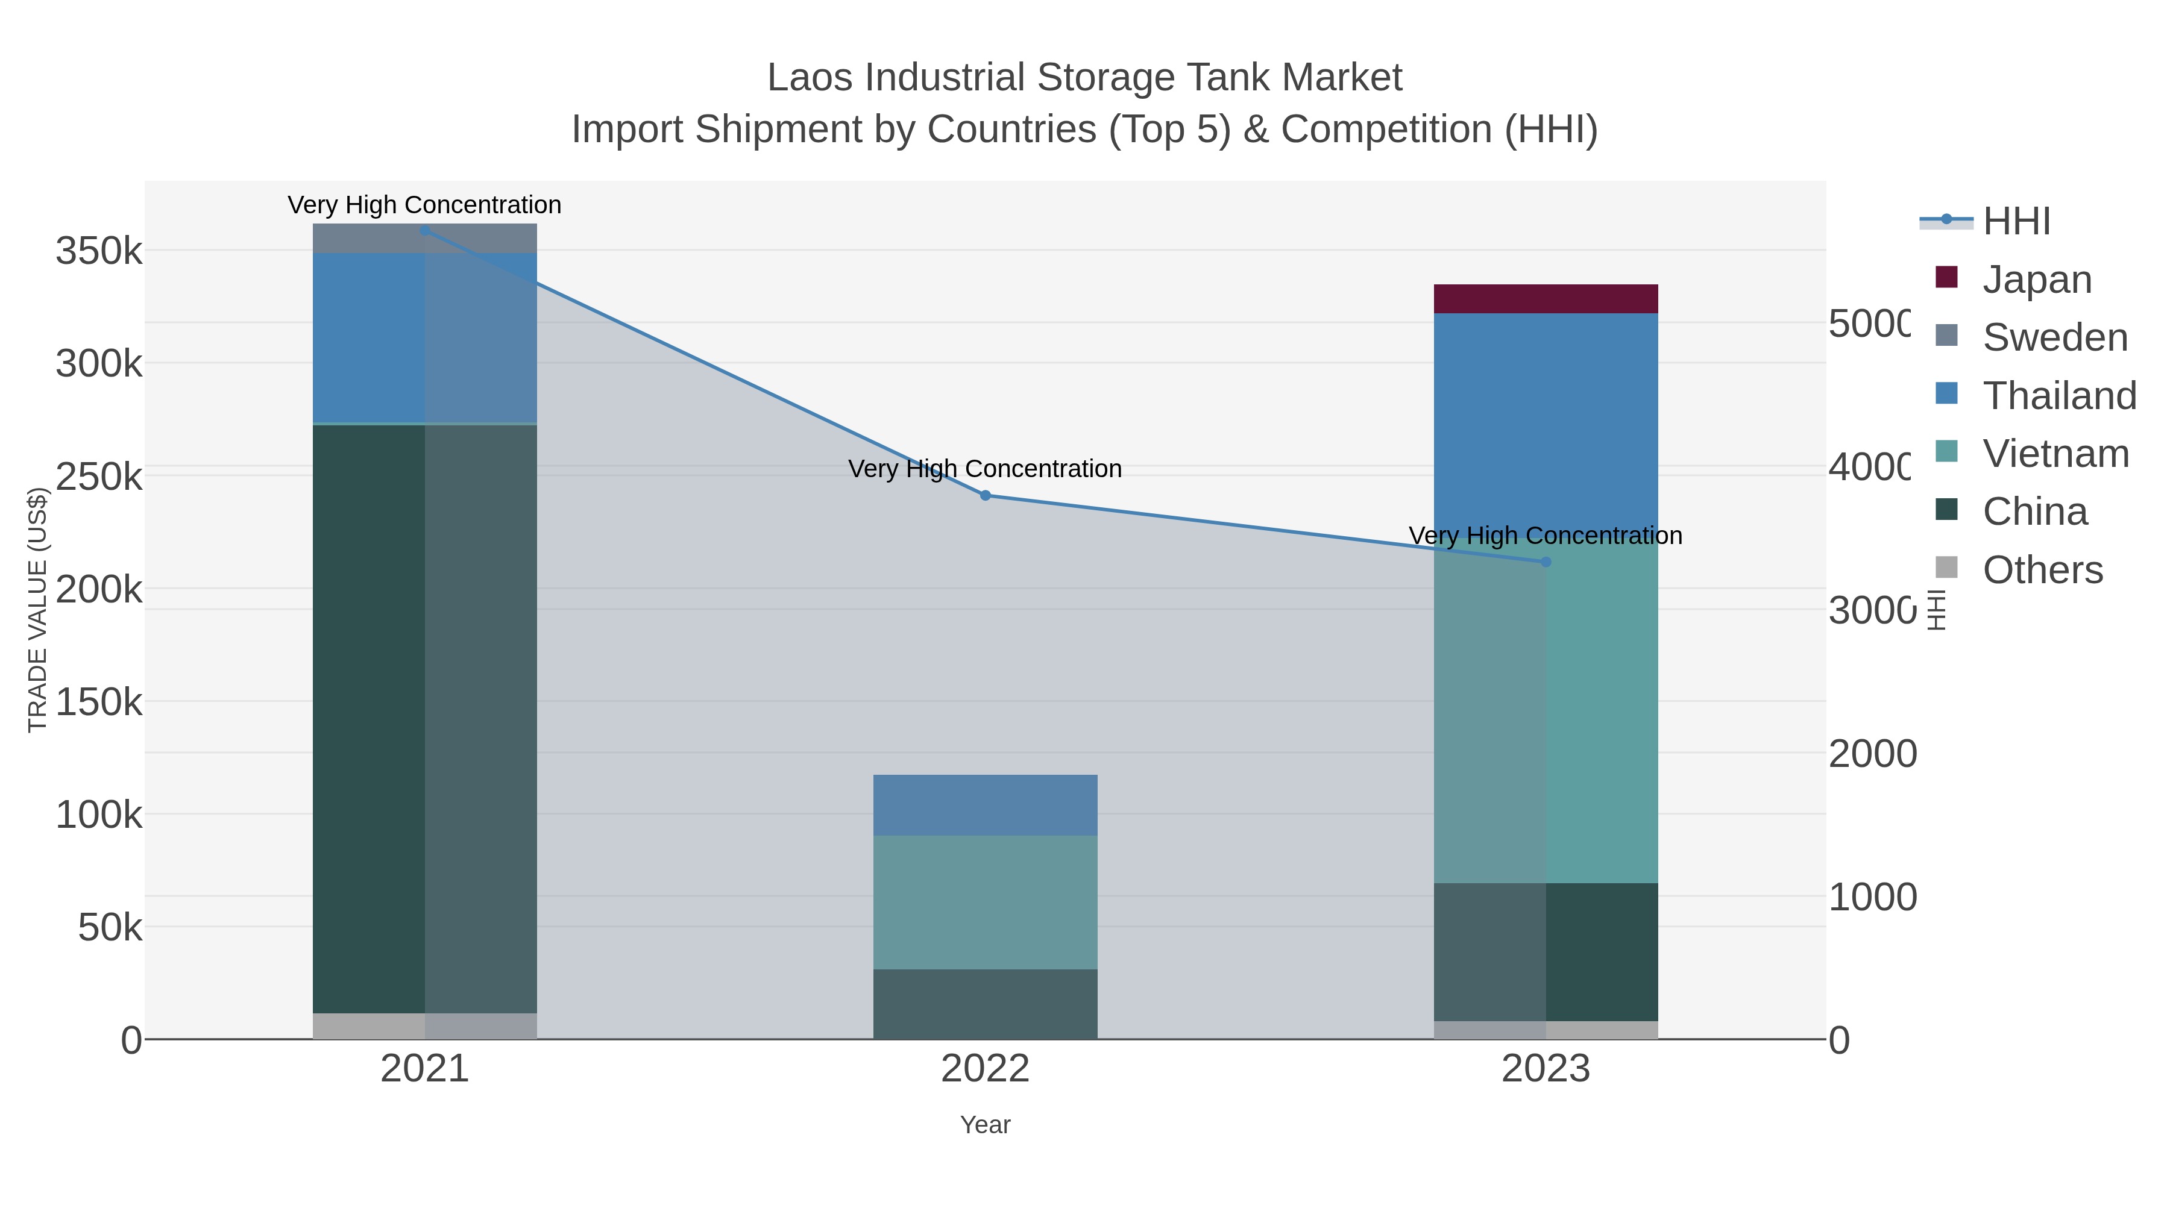Image resolution: width=2170 pixels, height=1220 pixels.
Task: Select the Thailand segment of 2021 bar
Action: 424,337
